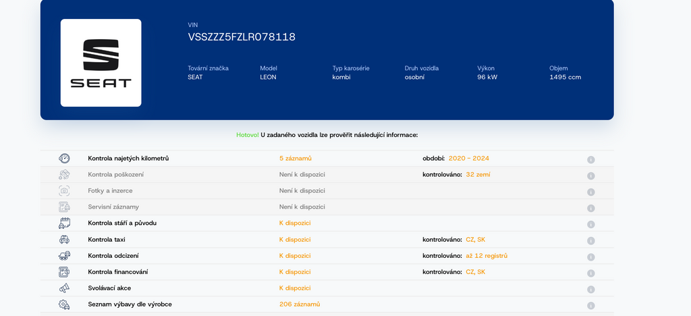Click the až 12 registrů text
The image size is (691, 316).
click(487, 256)
